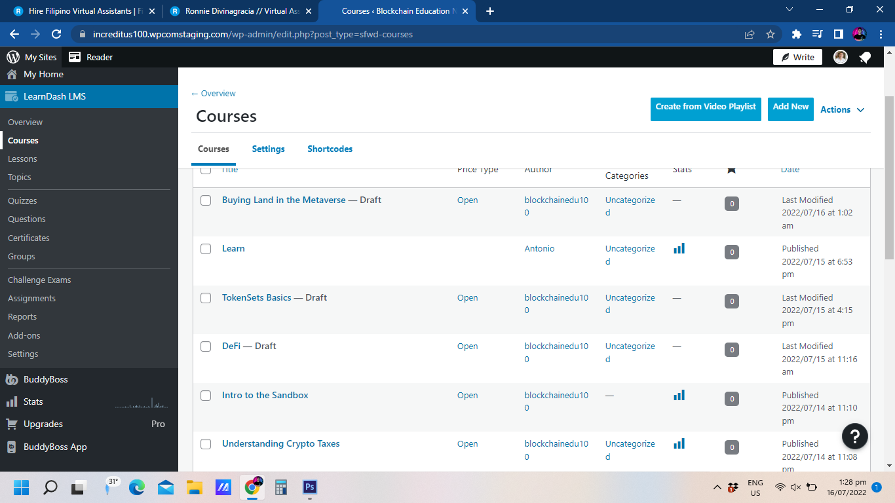The image size is (895, 503).
Task: Switch to the Hire Filipino Virtual Assistants tab
Action: [x=84, y=11]
